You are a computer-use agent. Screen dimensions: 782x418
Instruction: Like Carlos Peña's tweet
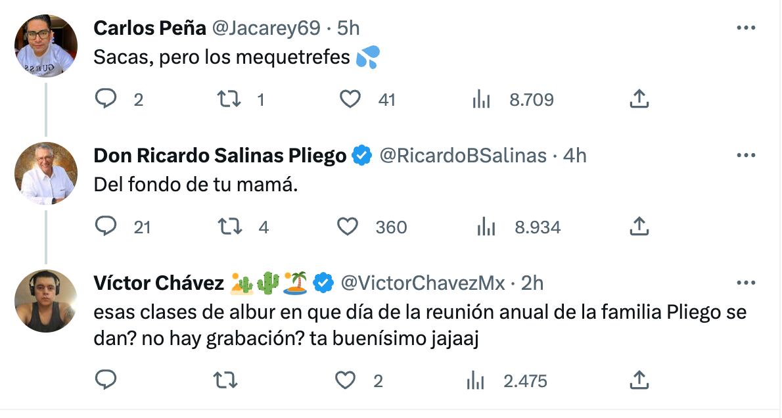[x=350, y=99]
